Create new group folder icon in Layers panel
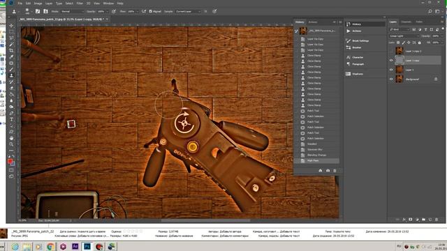447x251 pixels. tap(424, 220)
